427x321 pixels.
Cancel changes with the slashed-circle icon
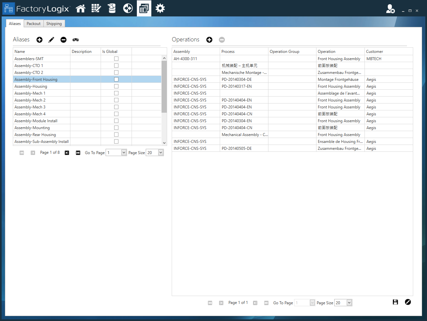coord(408,302)
